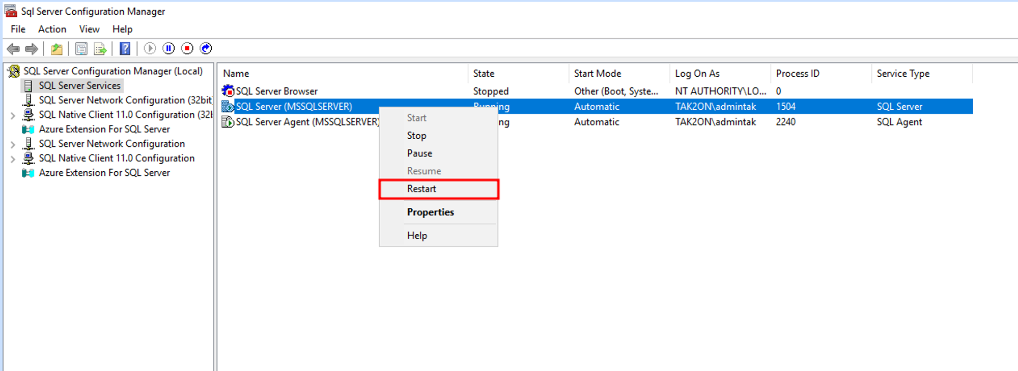Sort by the Name column header
Image resolution: width=1018 pixels, height=371 pixels.
click(343, 74)
